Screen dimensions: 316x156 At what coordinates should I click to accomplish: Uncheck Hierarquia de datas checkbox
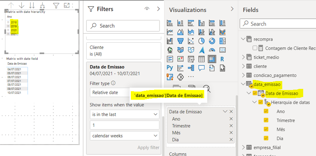(260, 102)
